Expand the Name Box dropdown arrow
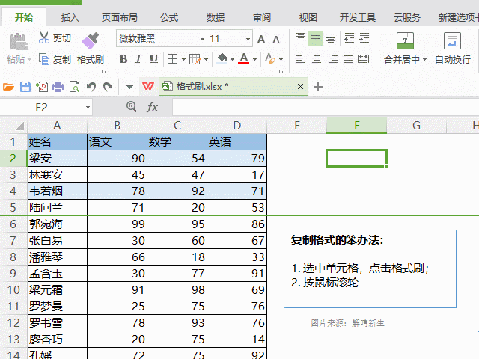Screen dimensions: 479x359 88,107
